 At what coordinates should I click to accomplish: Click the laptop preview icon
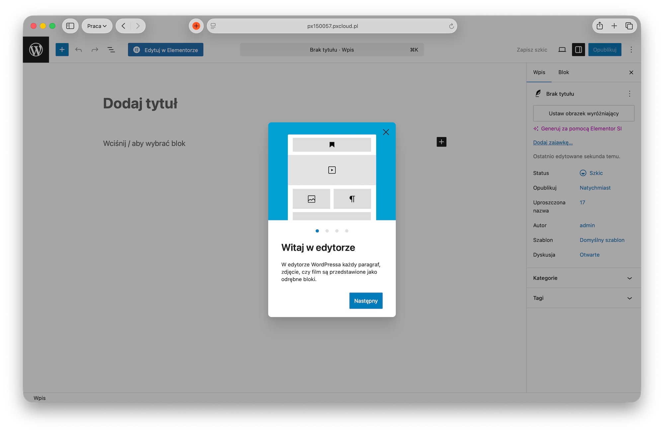coord(562,50)
